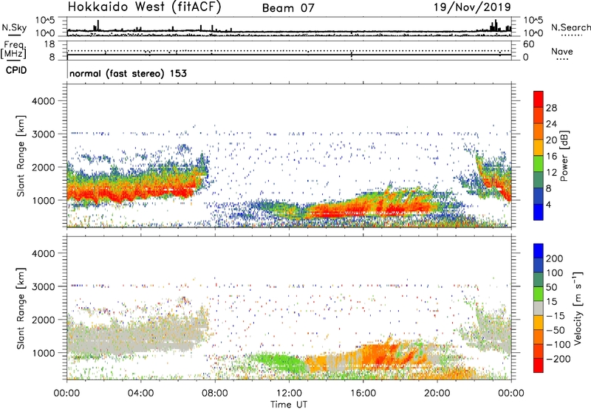Select the "CPID" row label
The height and width of the screenshot is (409, 591).
click(16, 70)
